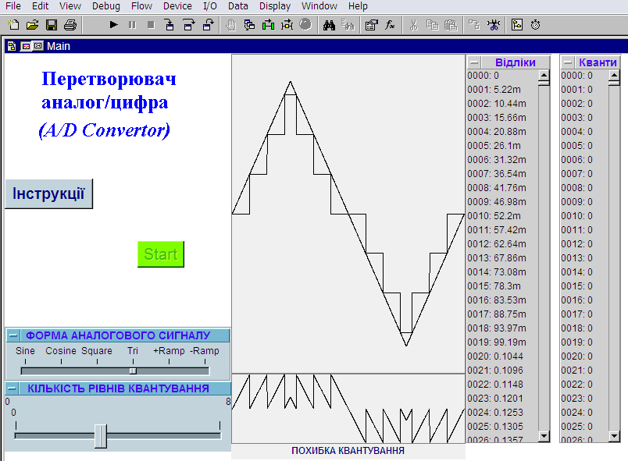Open the Flow menu
This screenshot has height=461, width=628.
[x=142, y=6]
